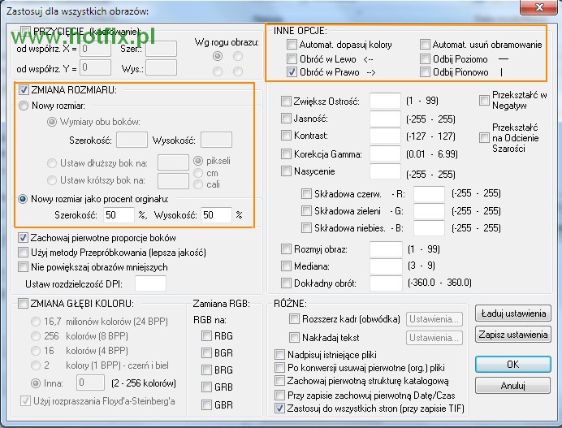Check the BGR color swap option
This screenshot has height=428, width=562.
point(206,352)
